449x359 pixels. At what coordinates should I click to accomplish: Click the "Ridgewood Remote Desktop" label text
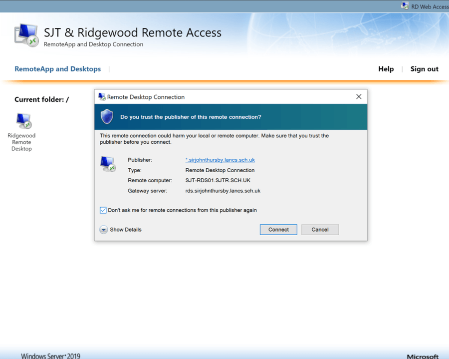point(21,142)
